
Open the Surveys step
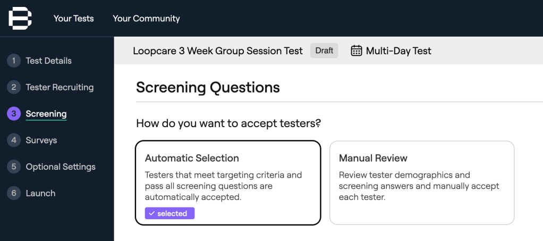[41, 140]
